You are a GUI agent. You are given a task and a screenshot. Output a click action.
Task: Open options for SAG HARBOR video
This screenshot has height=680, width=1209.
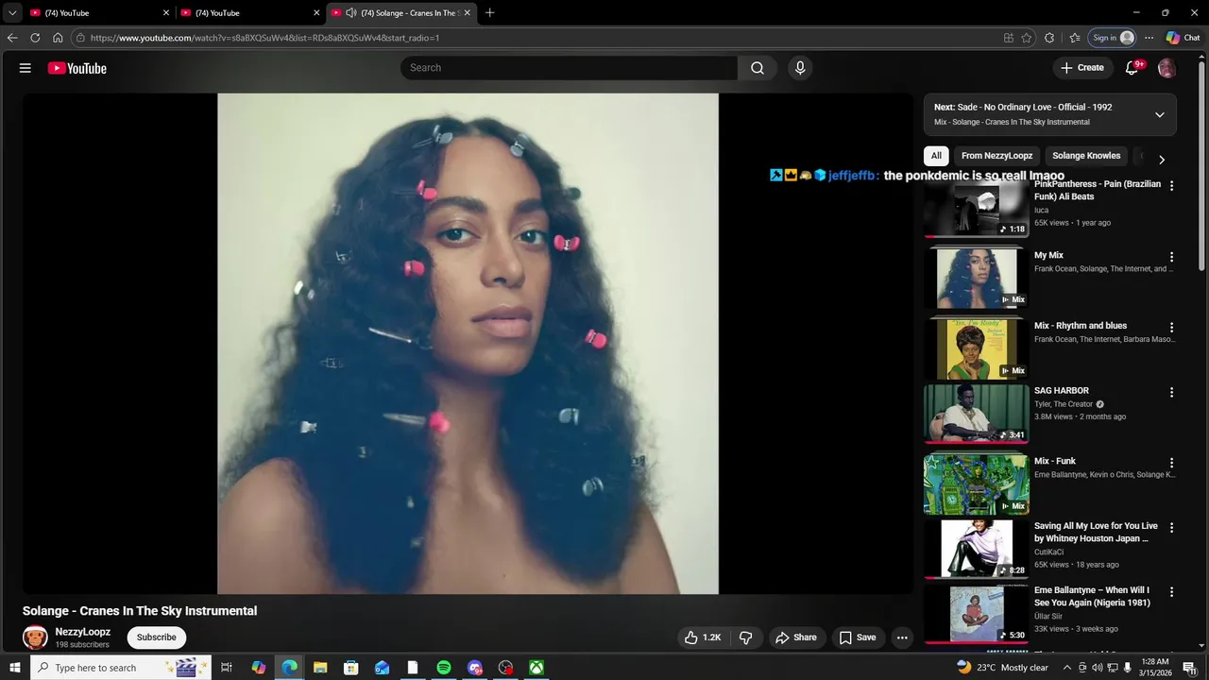click(1171, 392)
